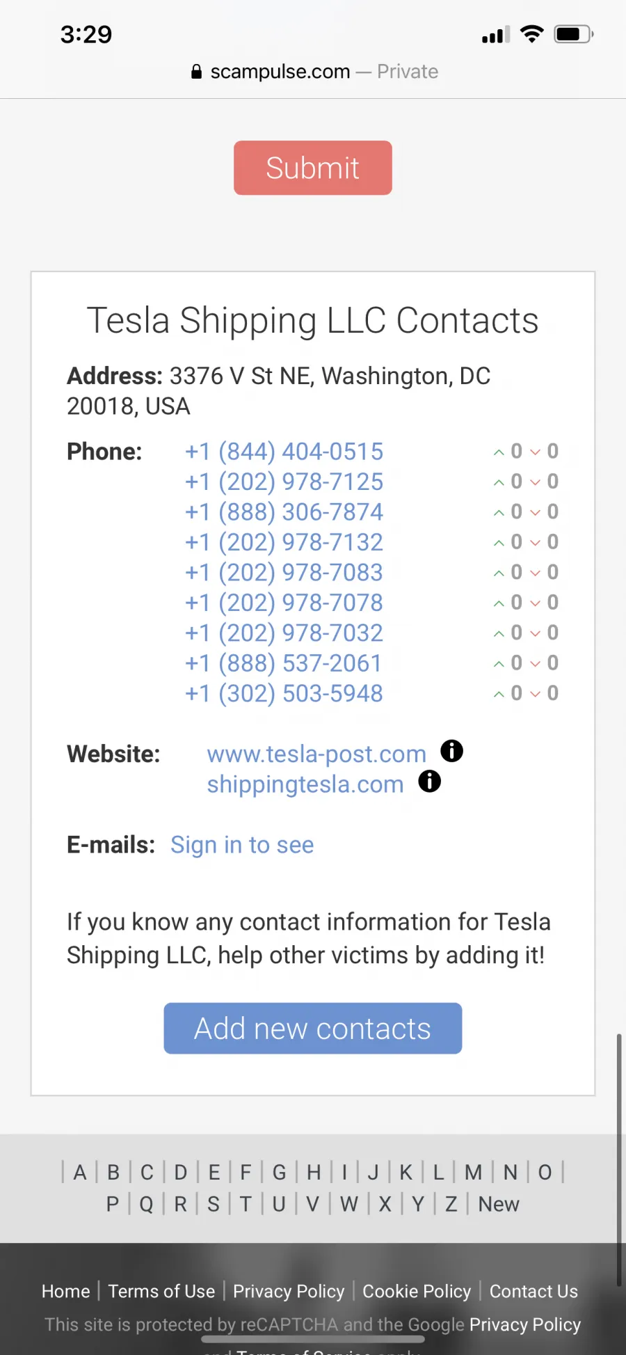The image size is (626, 1355).
Task: Downvote phone number +1 (844) 404-0515
Action: point(535,452)
